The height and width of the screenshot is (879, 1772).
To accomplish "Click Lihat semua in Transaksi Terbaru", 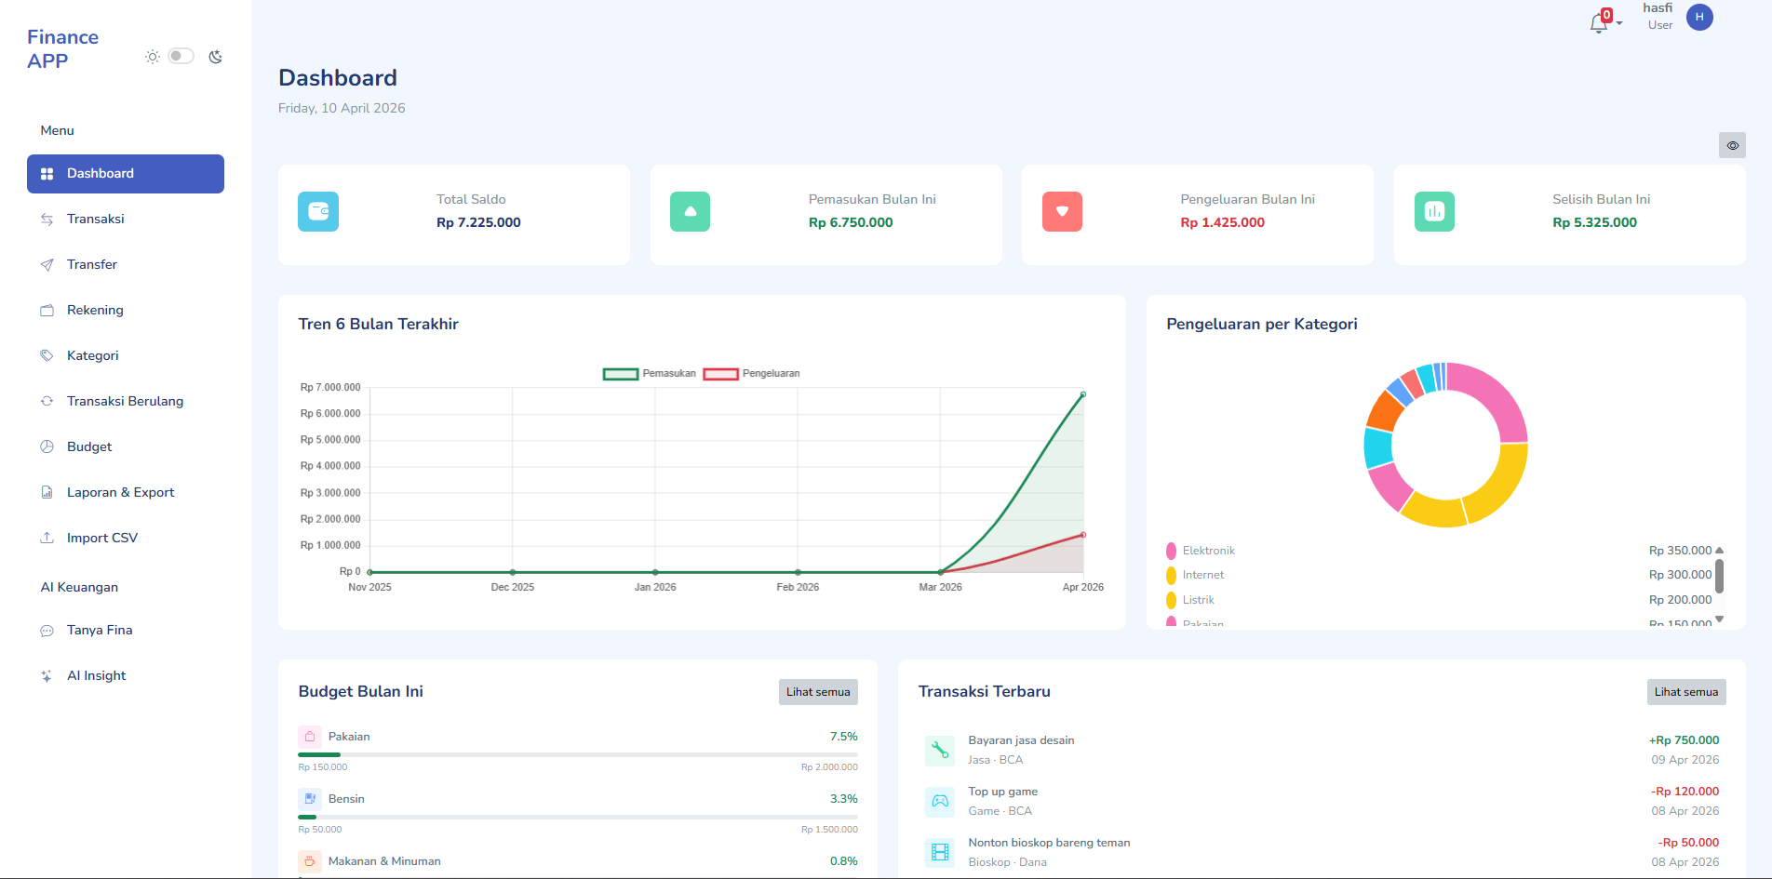I will [1685, 692].
